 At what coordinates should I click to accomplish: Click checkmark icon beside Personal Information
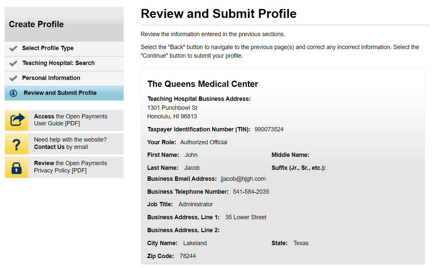pyautogui.click(x=13, y=78)
